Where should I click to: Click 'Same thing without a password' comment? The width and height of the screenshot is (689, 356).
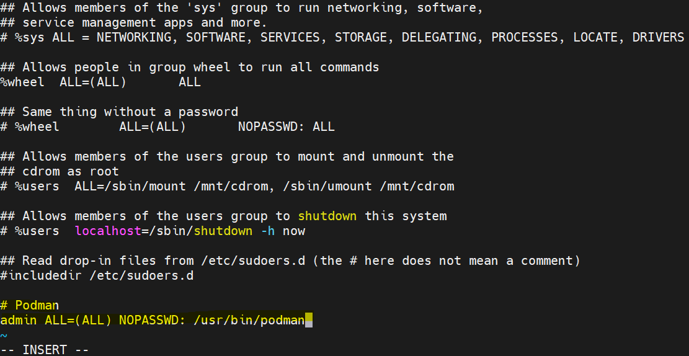click(x=130, y=112)
